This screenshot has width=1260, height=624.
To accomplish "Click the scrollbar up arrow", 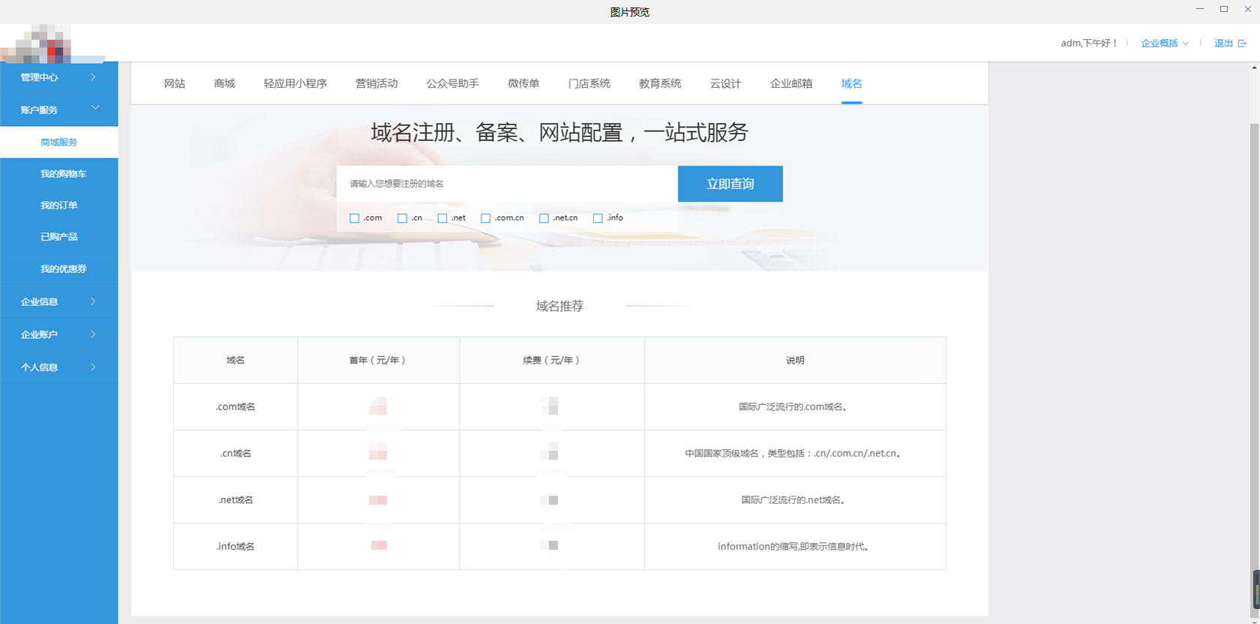I will click(x=1254, y=67).
